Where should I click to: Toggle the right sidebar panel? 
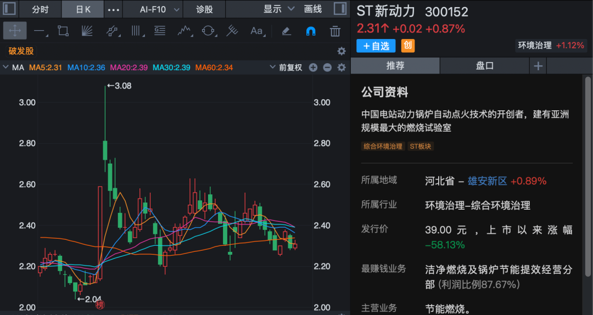[340, 9]
